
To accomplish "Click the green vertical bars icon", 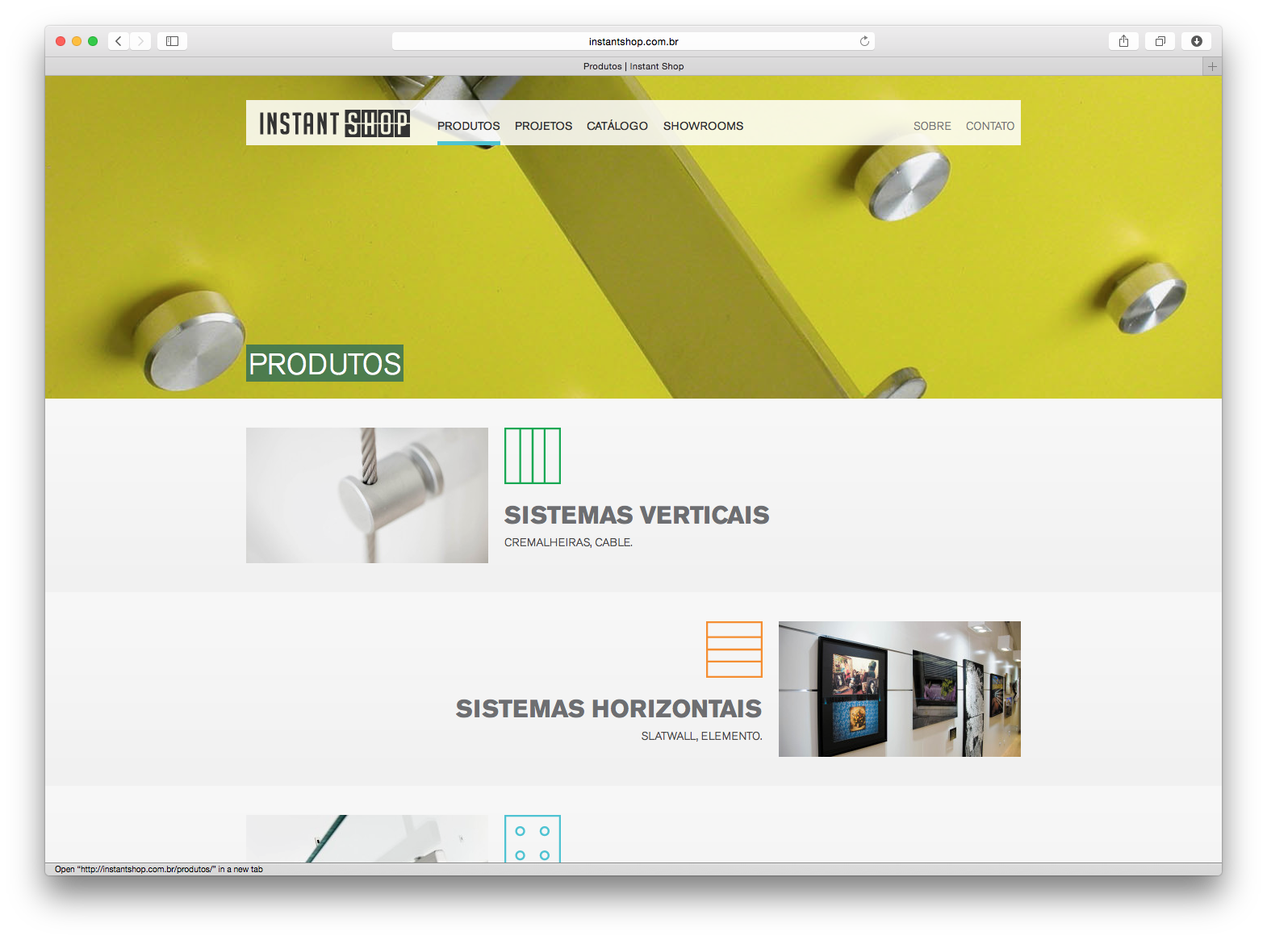I will (533, 456).
